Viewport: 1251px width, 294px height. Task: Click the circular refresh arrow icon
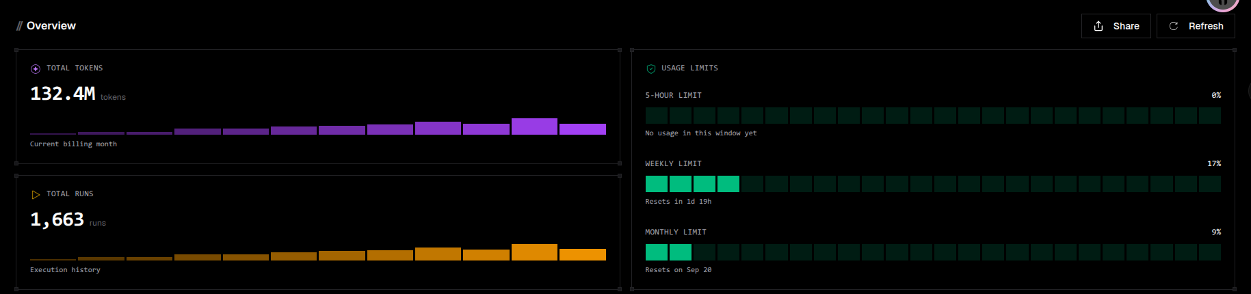[1174, 26]
